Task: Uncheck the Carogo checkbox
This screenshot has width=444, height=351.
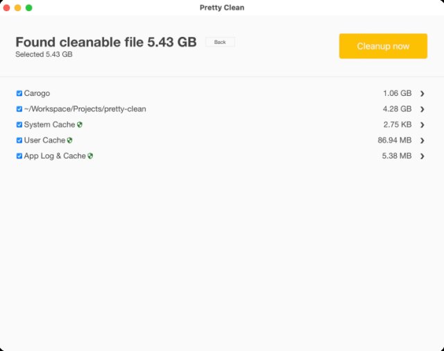Action: (19, 93)
